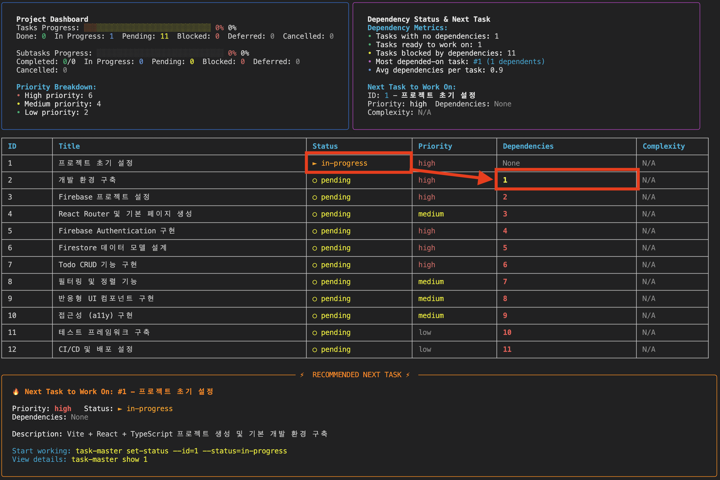Click the lightning bolt after RECOMMENDED NEXT TASK

pos(408,375)
